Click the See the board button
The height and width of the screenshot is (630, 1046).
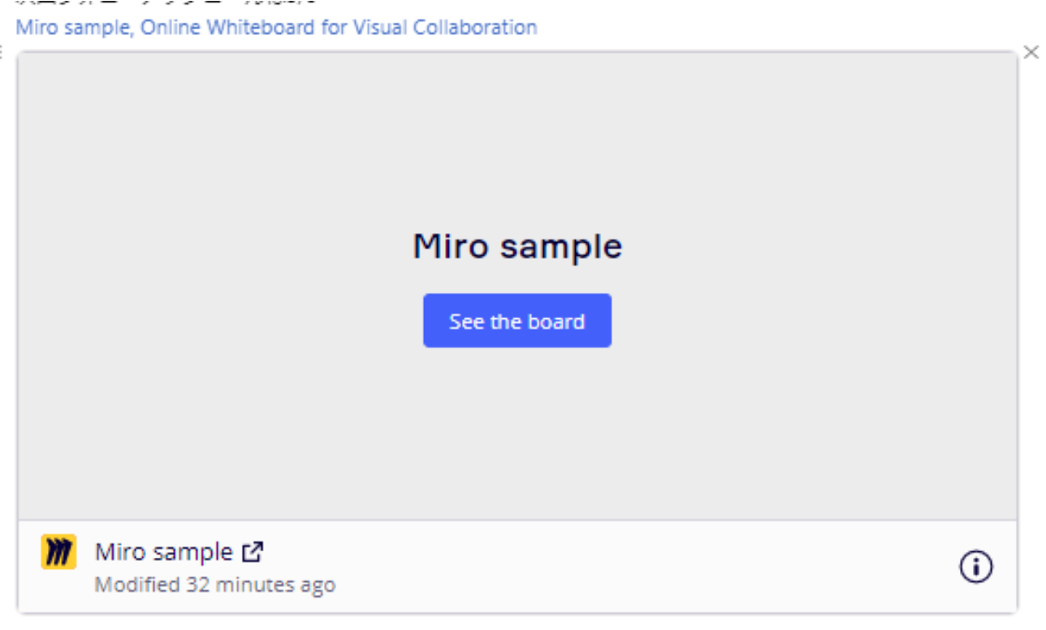517,321
